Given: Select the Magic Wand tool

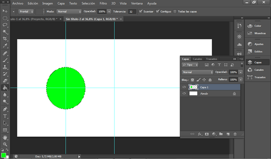Looking at the screenshot, I should pyautogui.click(x=5, y=32).
